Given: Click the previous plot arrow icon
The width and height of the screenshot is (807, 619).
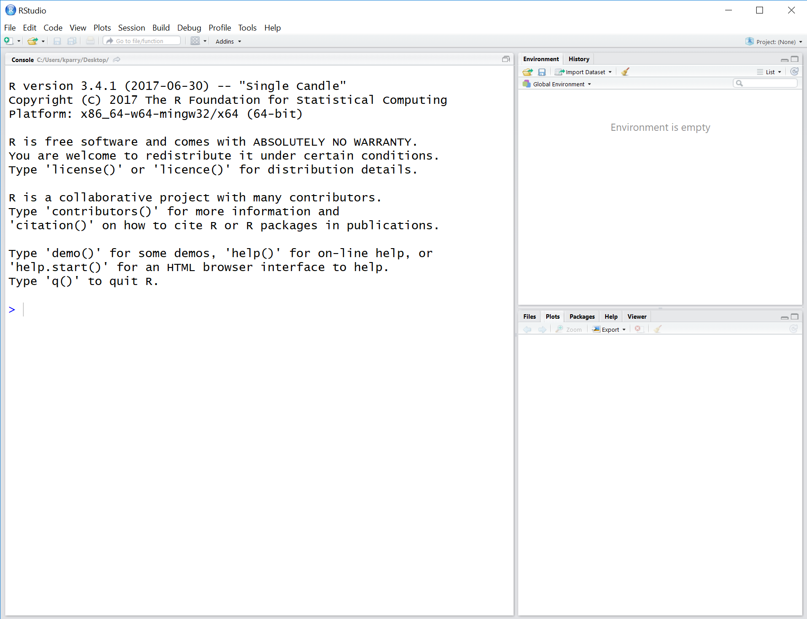Looking at the screenshot, I should (x=527, y=330).
